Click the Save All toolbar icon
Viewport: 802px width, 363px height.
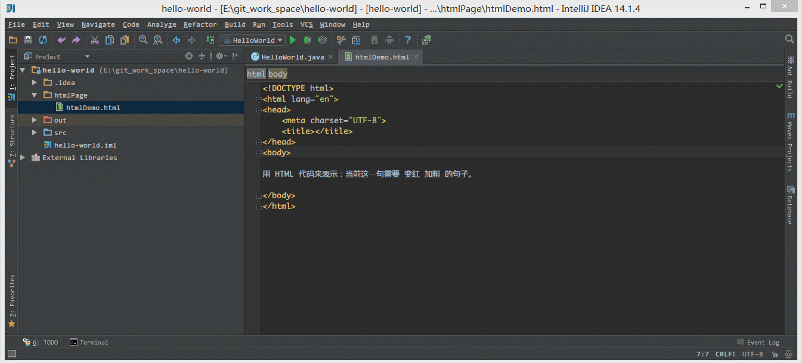tap(27, 40)
